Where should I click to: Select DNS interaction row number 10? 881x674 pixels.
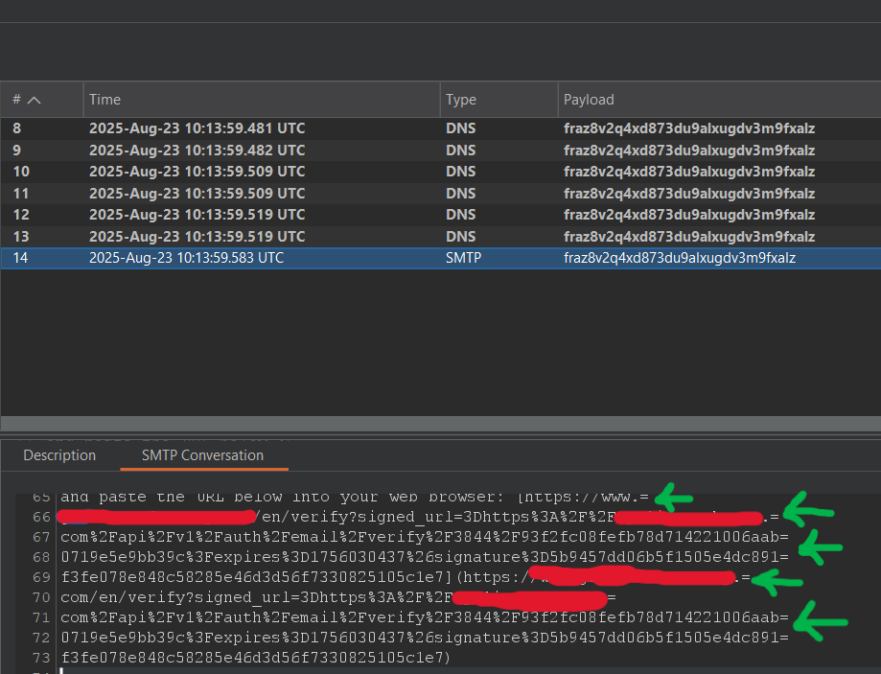click(x=441, y=172)
